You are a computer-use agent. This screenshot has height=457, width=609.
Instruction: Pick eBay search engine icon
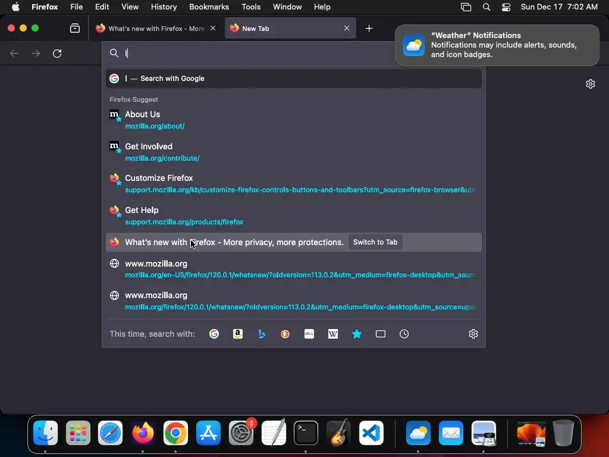click(x=309, y=334)
